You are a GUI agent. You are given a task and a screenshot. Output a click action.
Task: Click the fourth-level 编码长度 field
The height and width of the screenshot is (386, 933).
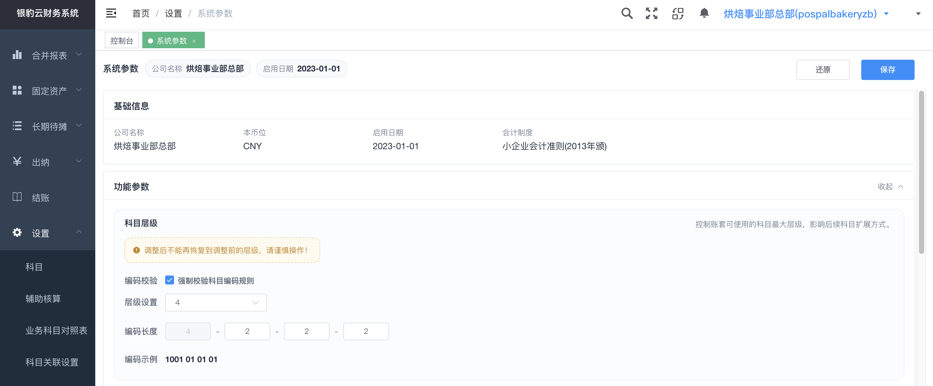pos(366,331)
